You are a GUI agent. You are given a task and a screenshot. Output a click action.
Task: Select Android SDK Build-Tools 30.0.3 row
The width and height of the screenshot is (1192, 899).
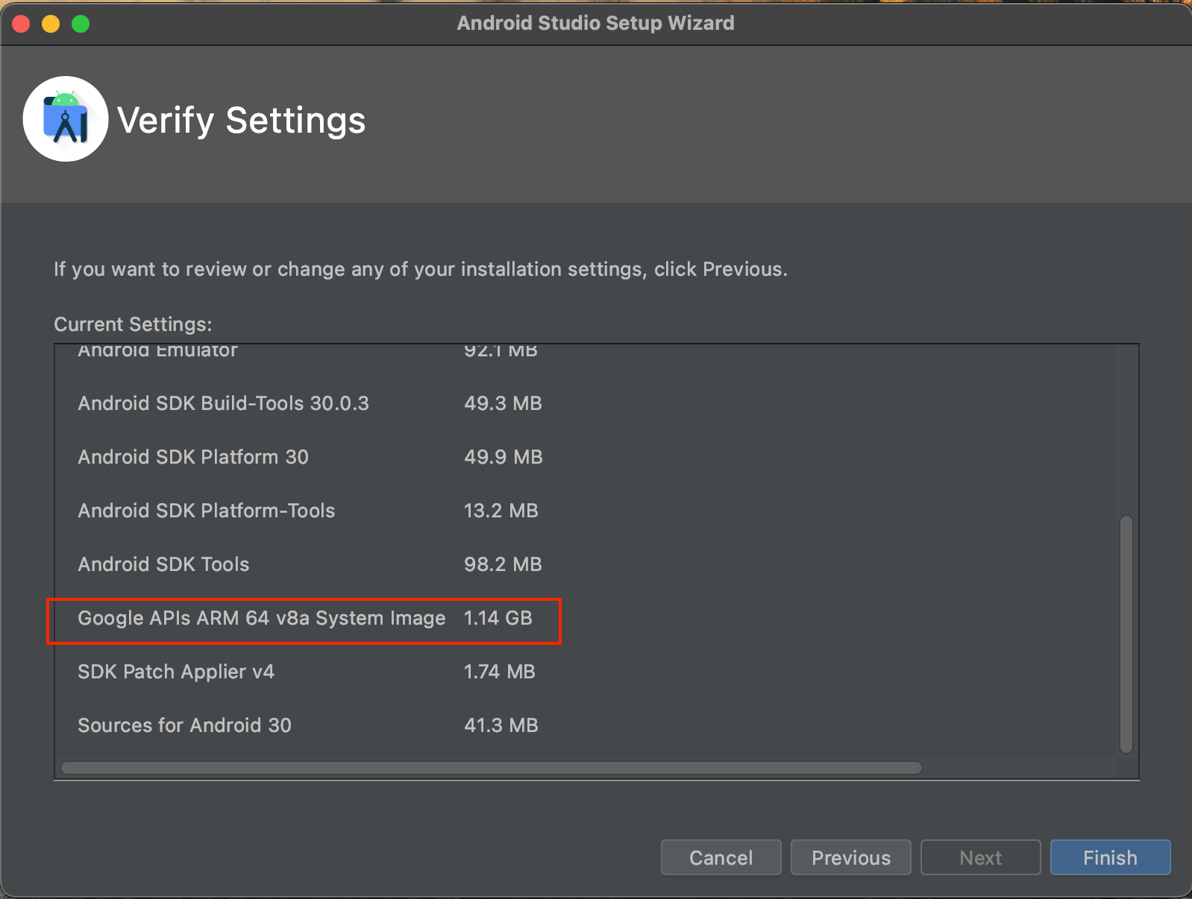tap(310, 403)
